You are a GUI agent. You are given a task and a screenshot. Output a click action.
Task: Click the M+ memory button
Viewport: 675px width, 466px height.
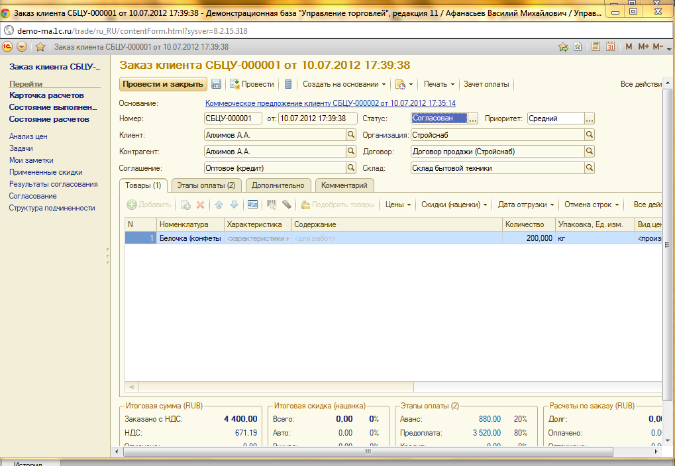(x=644, y=46)
